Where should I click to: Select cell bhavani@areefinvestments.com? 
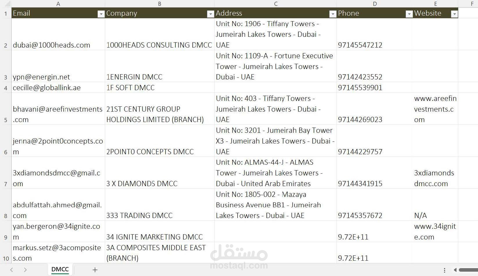pyautogui.click(x=58, y=109)
